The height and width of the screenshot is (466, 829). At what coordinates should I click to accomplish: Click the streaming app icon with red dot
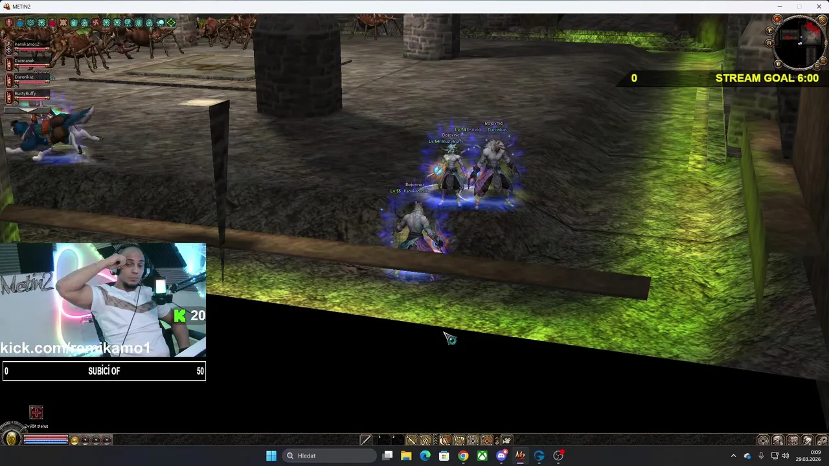pyautogui.click(x=558, y=456)
